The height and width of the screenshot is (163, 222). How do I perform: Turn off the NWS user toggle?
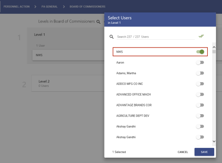tap(200, 52)
